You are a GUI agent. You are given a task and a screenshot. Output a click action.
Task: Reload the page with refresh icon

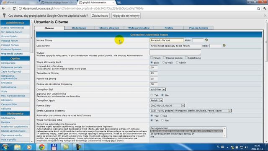tap(14, 8)
